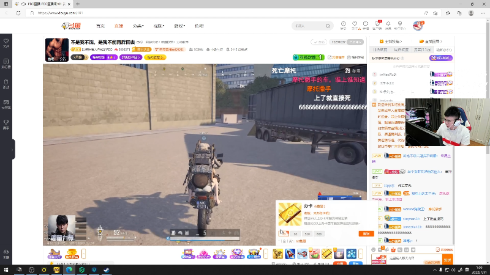The image size is (490, 275).
Task: Click the purple button in the ranking panel
Action: 441,58
